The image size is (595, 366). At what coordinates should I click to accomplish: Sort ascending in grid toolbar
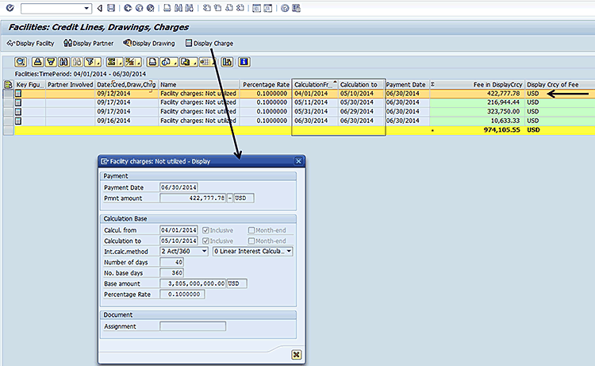37,62
